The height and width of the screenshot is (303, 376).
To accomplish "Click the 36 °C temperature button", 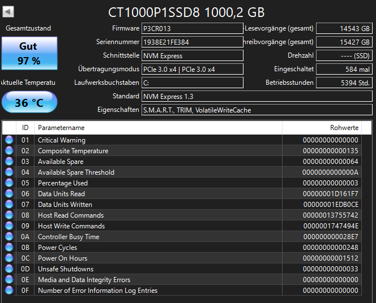I will 29,102.
